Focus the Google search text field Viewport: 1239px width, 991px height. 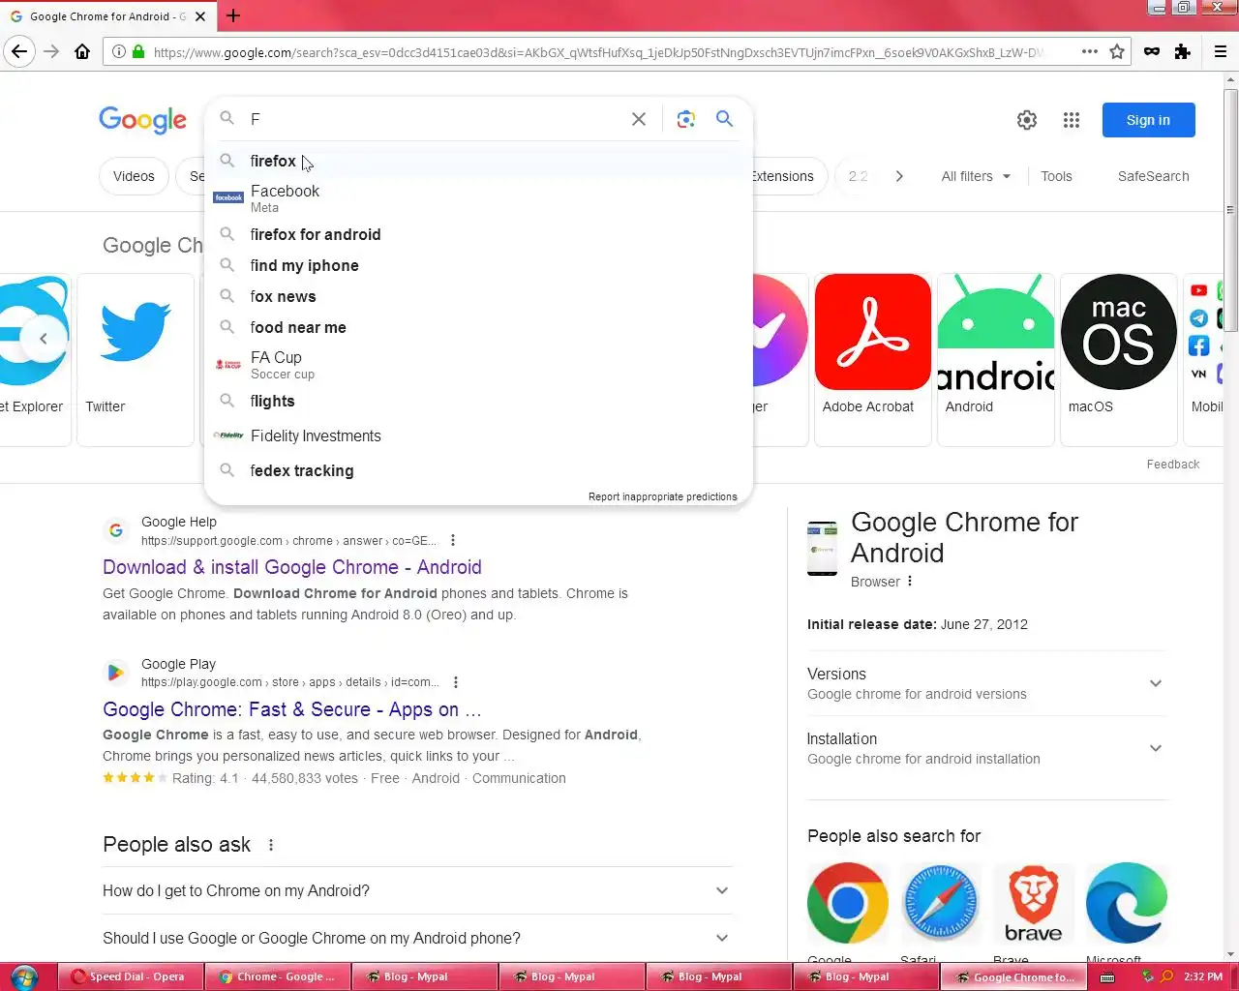click(436, 119)
